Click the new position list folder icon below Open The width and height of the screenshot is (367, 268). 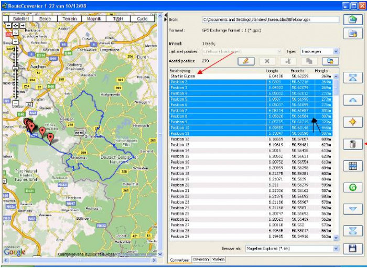353,34
